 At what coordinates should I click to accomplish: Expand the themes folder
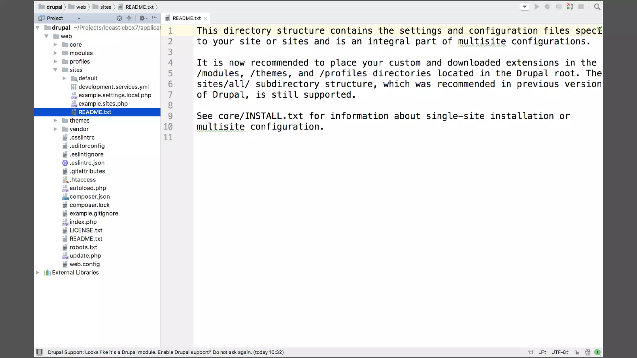point(55,121)
